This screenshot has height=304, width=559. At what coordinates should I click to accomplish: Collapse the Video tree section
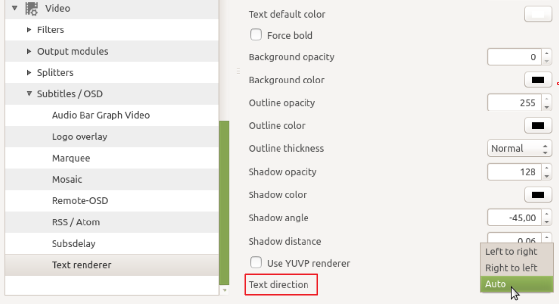15,8
